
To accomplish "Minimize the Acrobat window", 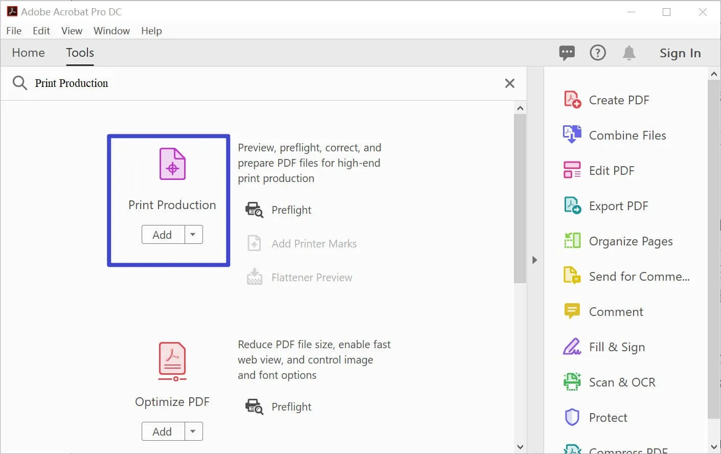I will [631, 12].
